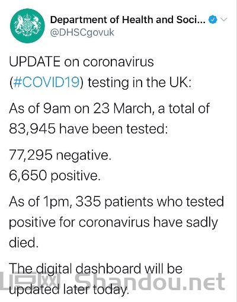Open the Department of Health and Soci... profile name
This screenshot has width=237, height=302.
128,20
